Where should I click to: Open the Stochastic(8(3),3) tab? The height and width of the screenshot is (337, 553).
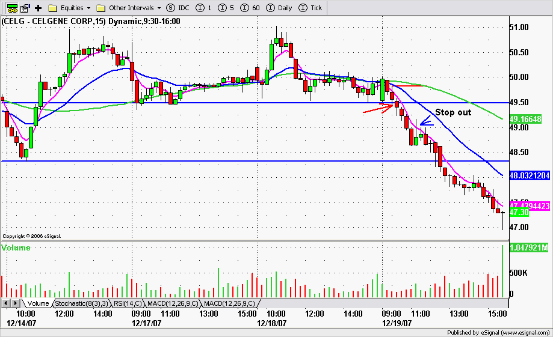[x=81, y=303]
